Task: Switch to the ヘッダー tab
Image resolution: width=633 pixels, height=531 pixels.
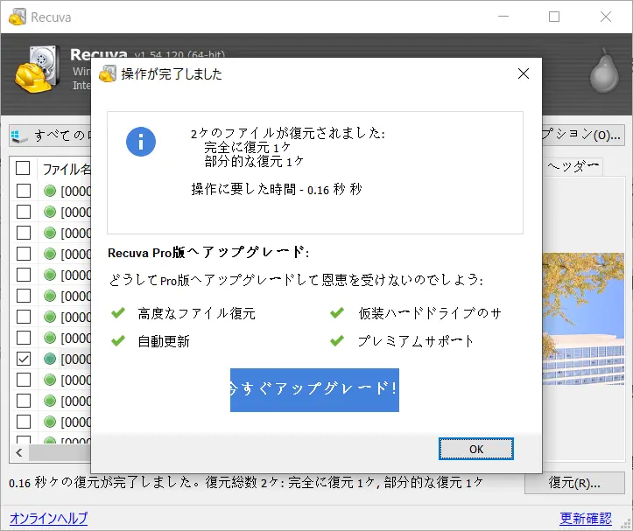Action: point(573,166)
